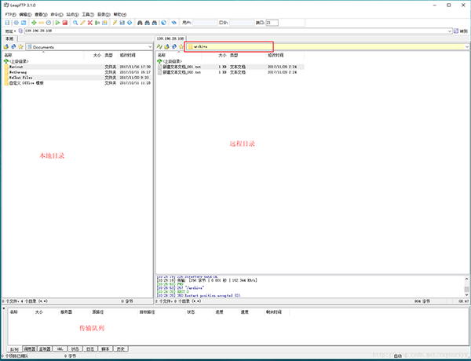Click the red stop transfer toolbar icon
The height and width of the screenshot is (361, 471).
[x=64, y=23]
